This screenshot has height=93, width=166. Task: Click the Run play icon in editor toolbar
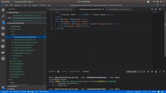(156, 9)
